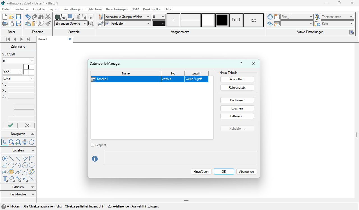Image resolution: width=359 pixels, height=210 pixels.
Task: Click the Abbrechen button
Action: coord(247,172)
